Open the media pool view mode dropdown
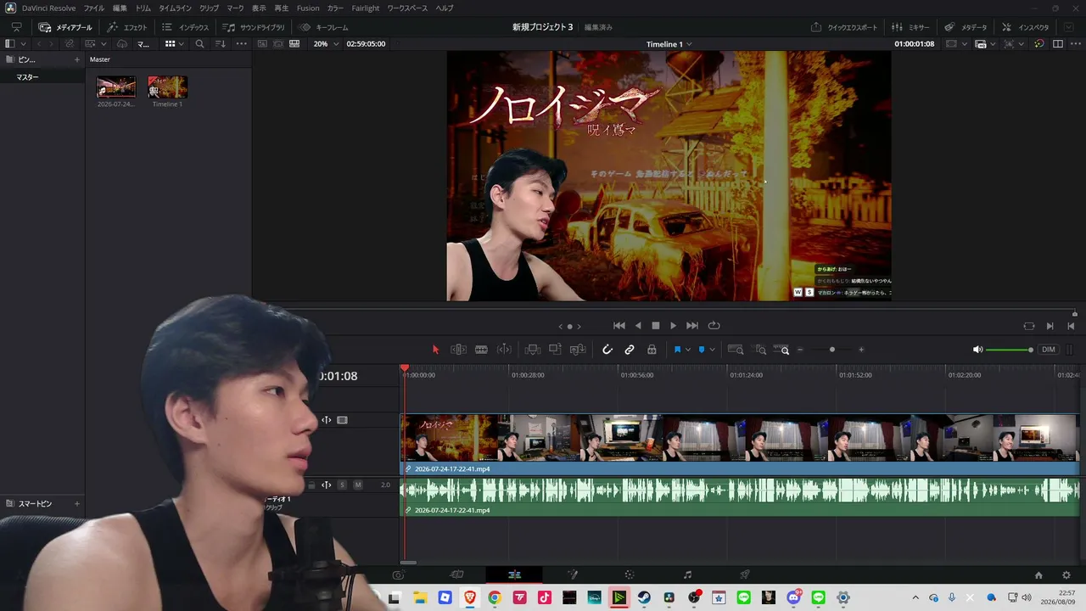The width and height of the screenshot is (1086, 611). [x=174, y=44]
